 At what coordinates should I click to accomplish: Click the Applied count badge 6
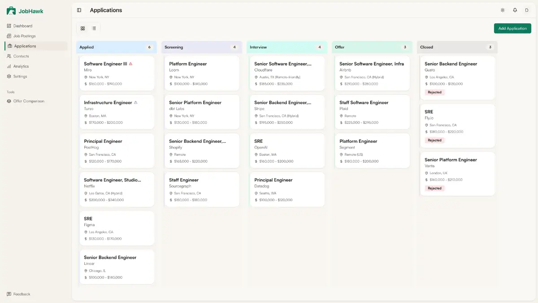click(149, 47)
